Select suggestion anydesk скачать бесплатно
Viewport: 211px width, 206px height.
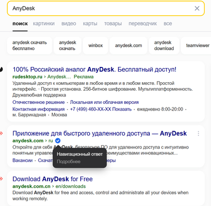(x=30, y=45)
